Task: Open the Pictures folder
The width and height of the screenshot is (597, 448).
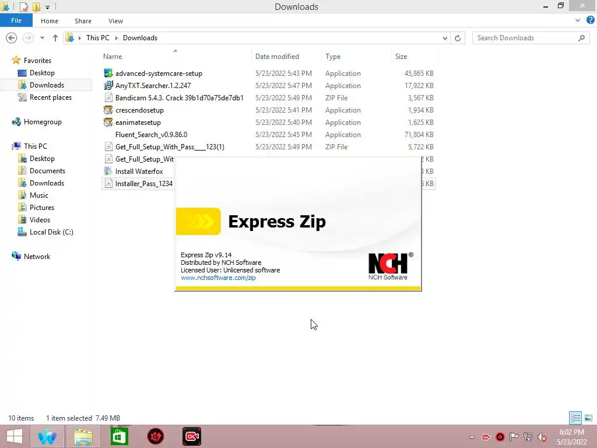Action: pyautogui.click(x=42, y=208)
